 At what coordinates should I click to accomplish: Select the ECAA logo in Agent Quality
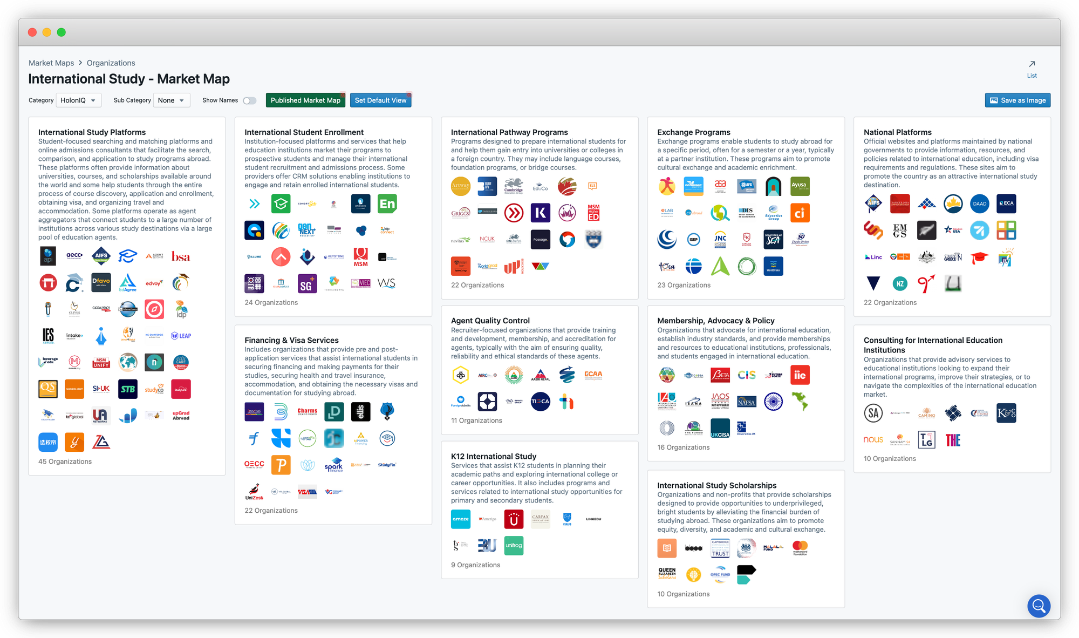593,375
